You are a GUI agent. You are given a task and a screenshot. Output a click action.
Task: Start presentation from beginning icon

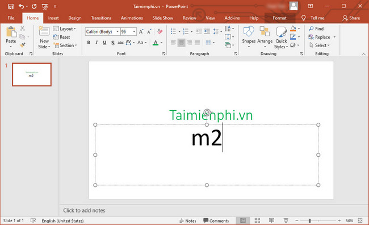click(x=45, y=7)
